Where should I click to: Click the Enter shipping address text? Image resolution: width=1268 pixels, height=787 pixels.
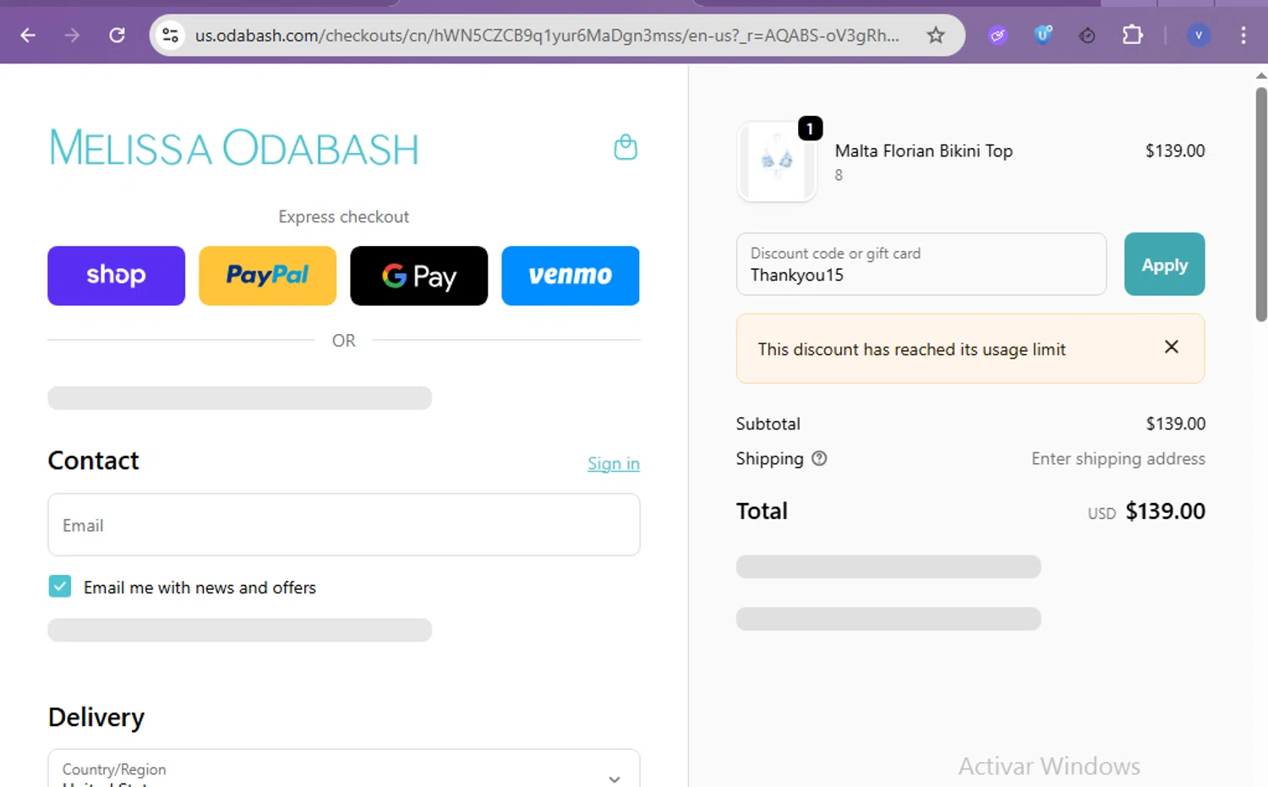click(1118, 458)
